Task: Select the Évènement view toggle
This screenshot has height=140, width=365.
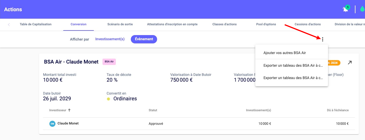Action: point(144,39)
